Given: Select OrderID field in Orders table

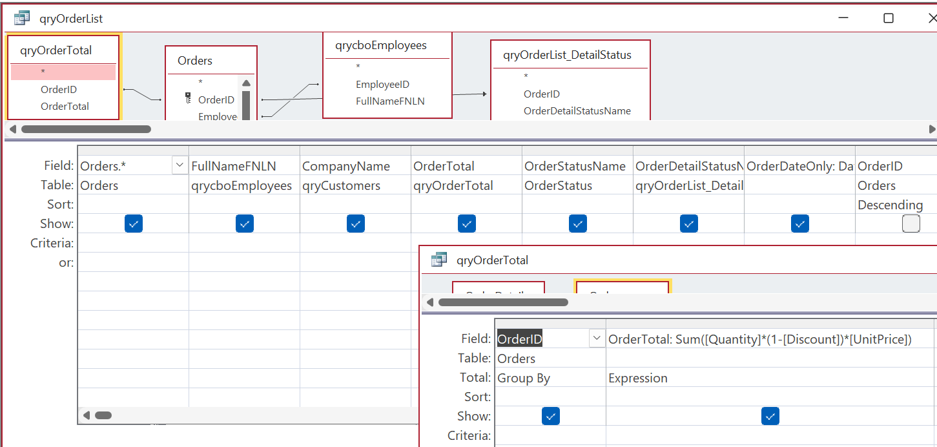Looking at the screenshot, I should click(216, 99).
